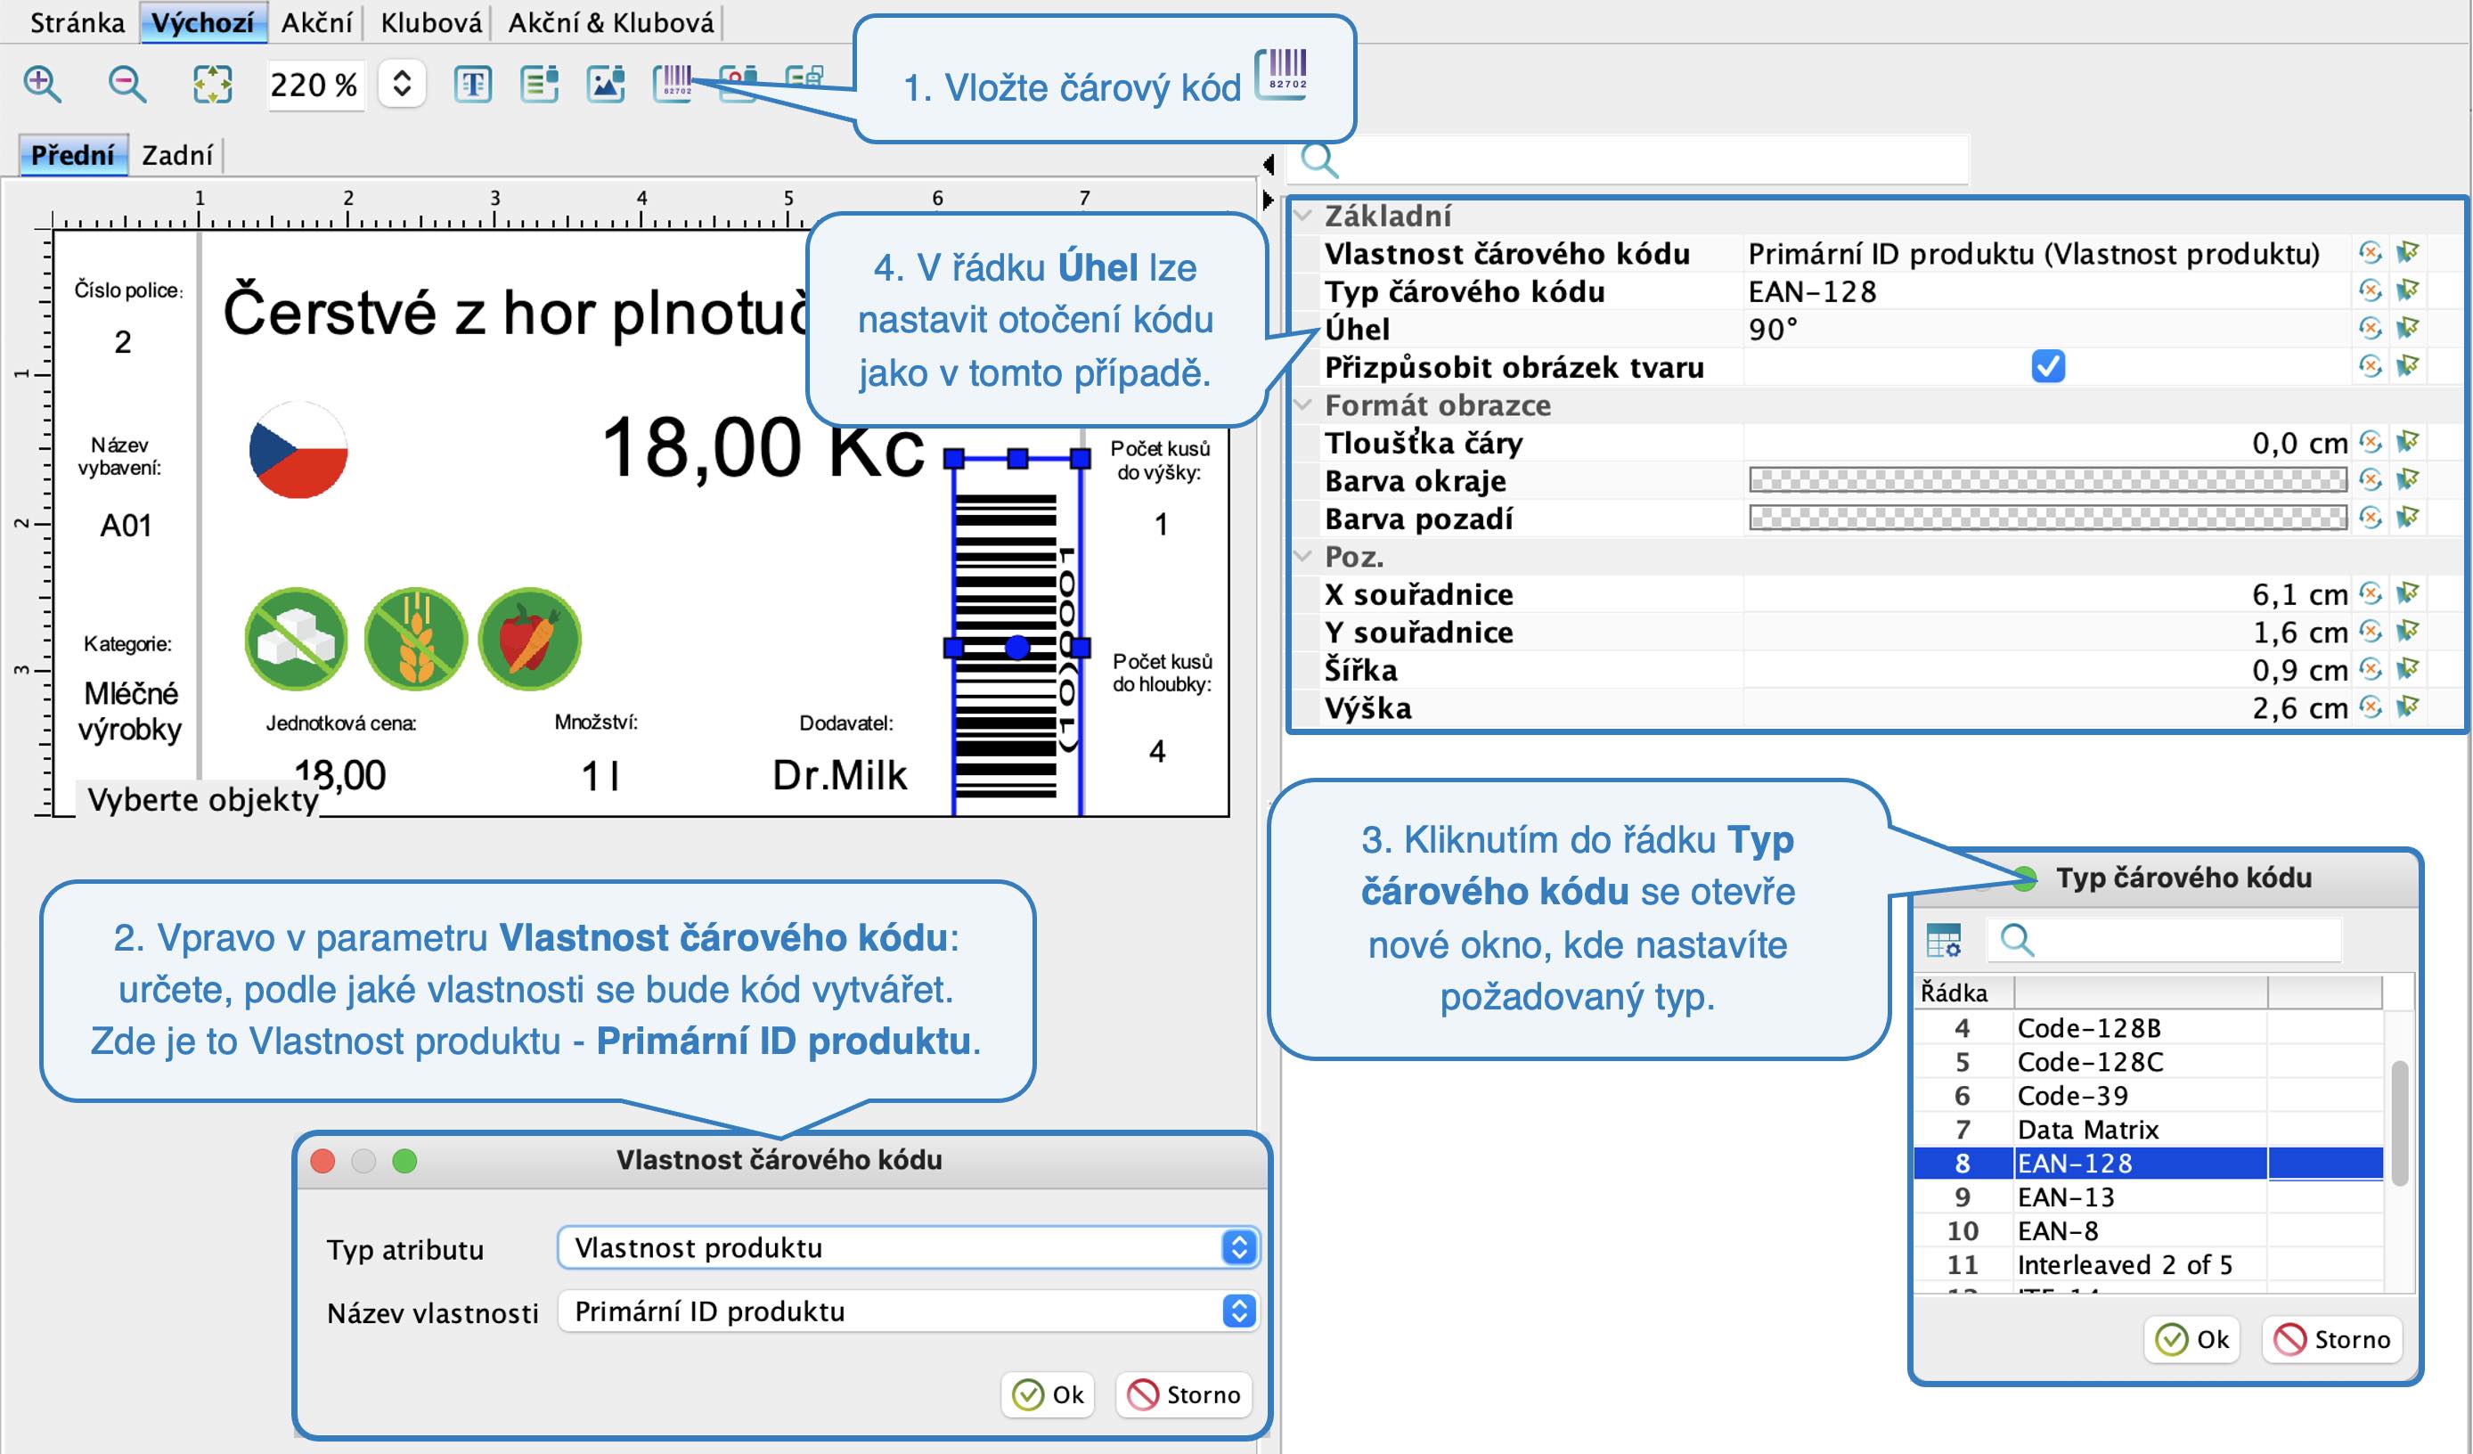Select Data Matrix in barcode type list
Viewport: 2473px width, 1454px height.
pos(2149,1129)
